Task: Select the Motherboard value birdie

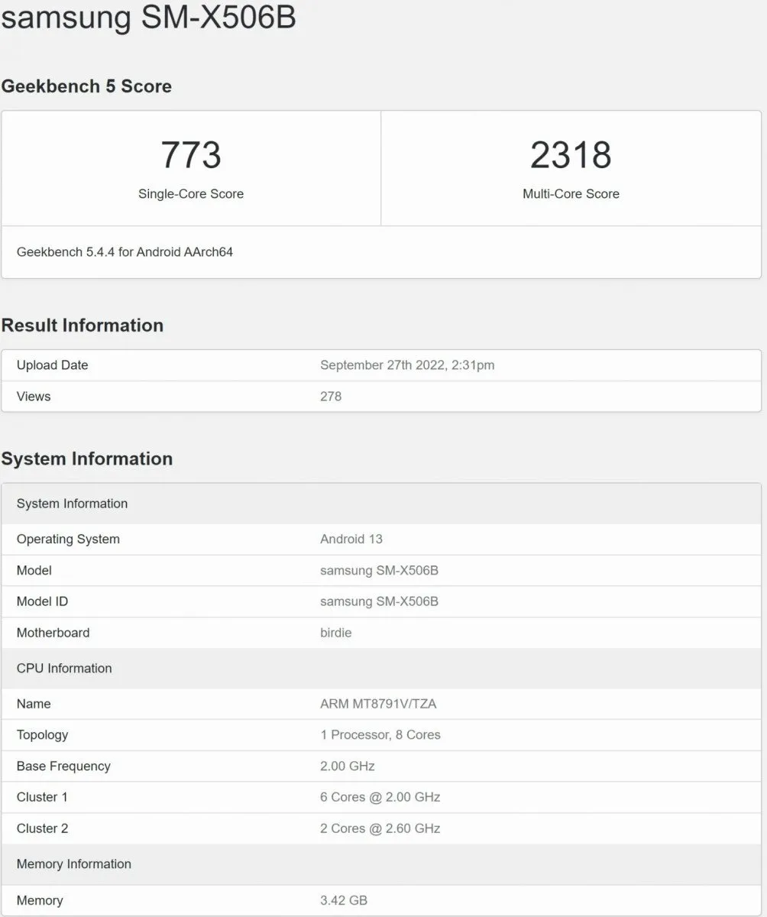Action: [336, 633]
